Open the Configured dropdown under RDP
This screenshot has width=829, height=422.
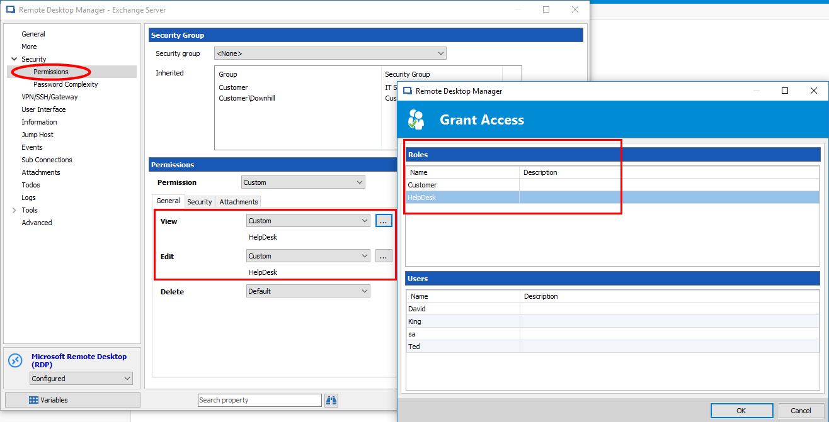pyautogui.click(x=81, y=379)
